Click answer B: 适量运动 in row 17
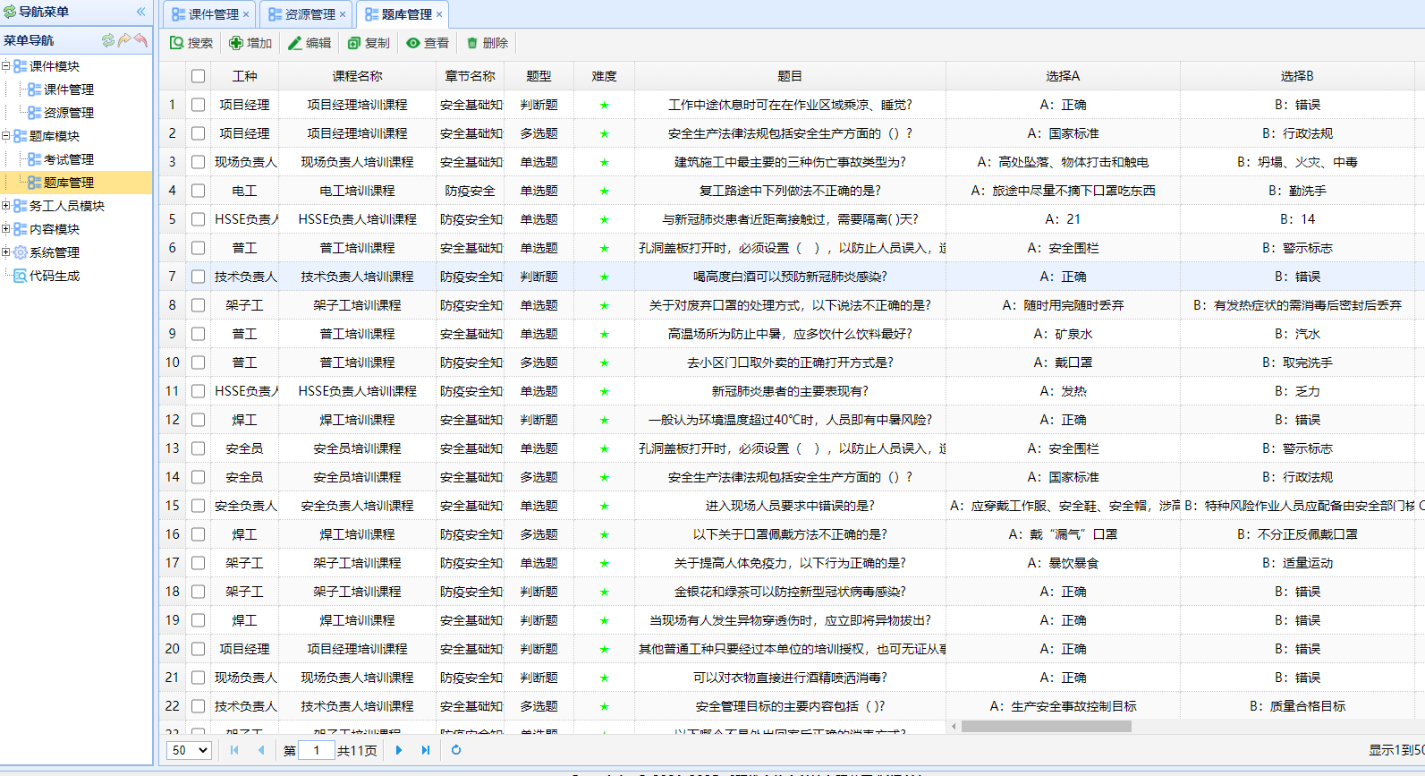Screen dimensions: 1425x776 (x=1297, y=563)
